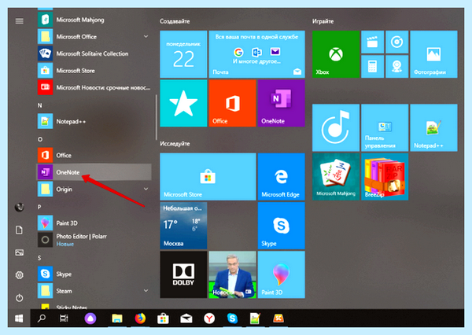Launch Paint 3D from app list
This screenshot has width=472, height=335.
pos(94,223)
